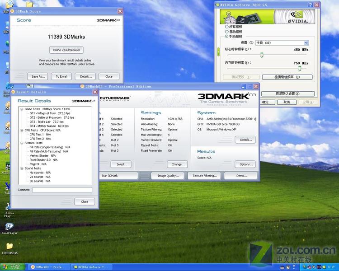
Task: Collapse the Game Tests tree node
Action: [22, 109]
